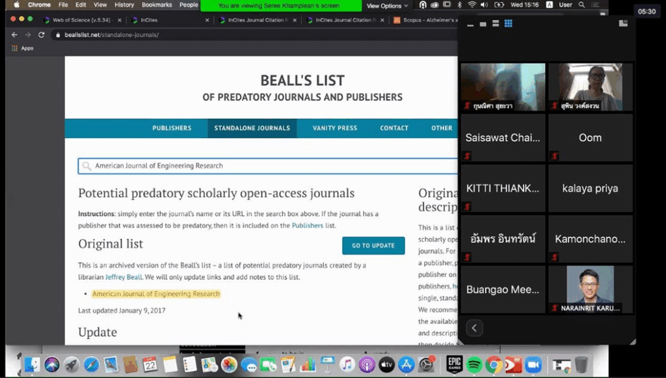This screenshot has width=666, height=378.
Task: Click the browser back arrow
Action: pyautogui.click(x=15, y=34)
